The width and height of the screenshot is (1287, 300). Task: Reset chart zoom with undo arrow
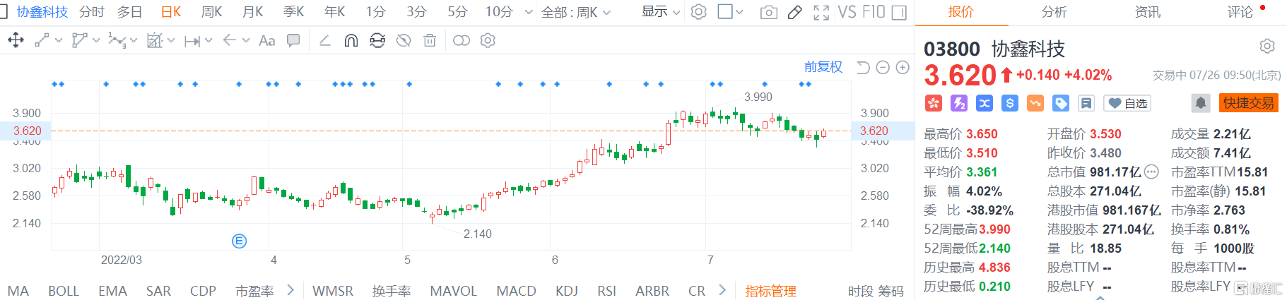click(863, 67)
